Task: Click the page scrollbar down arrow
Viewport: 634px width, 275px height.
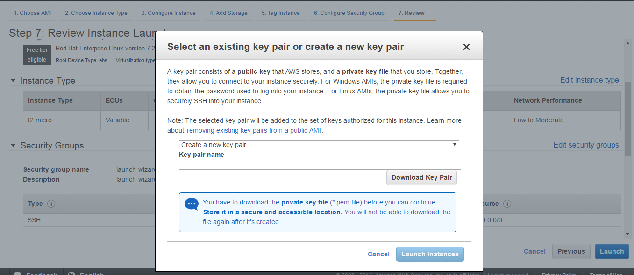Action: (627, 234)
